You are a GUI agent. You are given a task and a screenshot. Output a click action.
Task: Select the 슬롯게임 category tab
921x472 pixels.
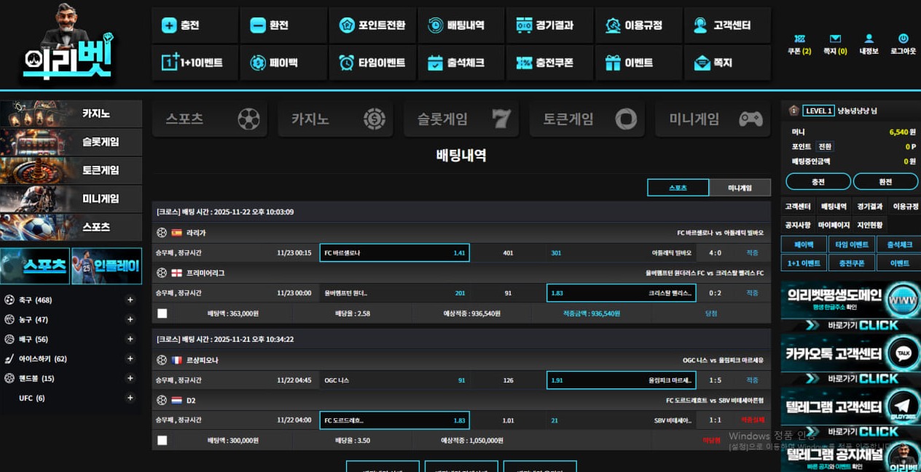[x=461, y=119]
